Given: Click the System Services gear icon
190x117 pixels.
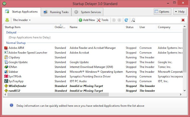Looking at the screenshot, I should click(x=76, y=12).
